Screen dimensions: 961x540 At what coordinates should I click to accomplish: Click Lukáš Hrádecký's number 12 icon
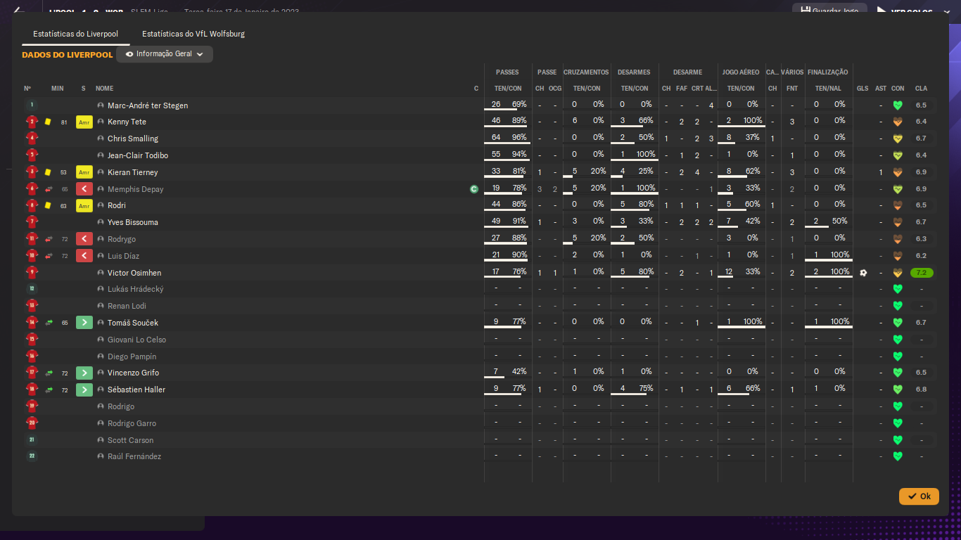coord(32,289)
